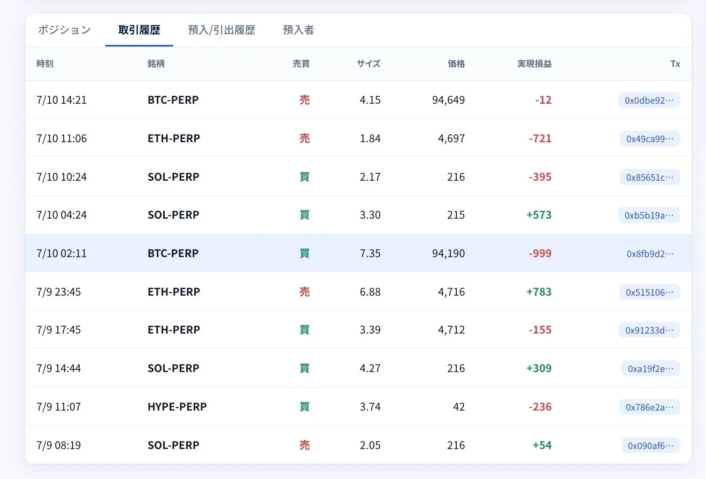Image resolution: width=706 pixels, height=479 pixels.
Task: Switch to the ポジション tab
Action: coord(64,30)
